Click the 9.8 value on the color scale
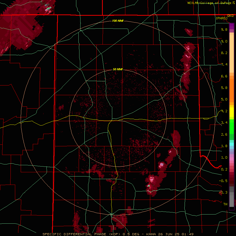The width and height of the screenshot is (236, 236). pyautogui.click(x=224, y=29)
